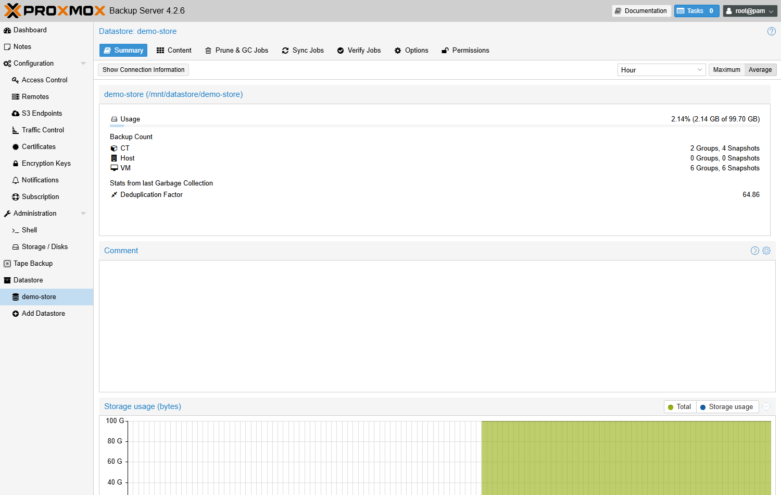781x495 pixels.
Task: Toggle the Storage usage series in the legend
Action: pos(727,407)
